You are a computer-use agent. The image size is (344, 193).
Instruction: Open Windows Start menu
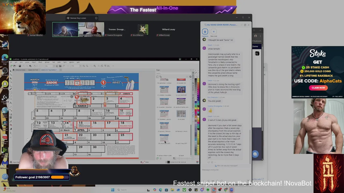[113, 190]
